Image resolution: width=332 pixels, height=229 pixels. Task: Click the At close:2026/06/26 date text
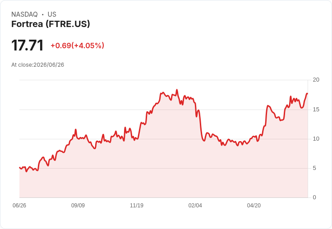tap(38, 65)
